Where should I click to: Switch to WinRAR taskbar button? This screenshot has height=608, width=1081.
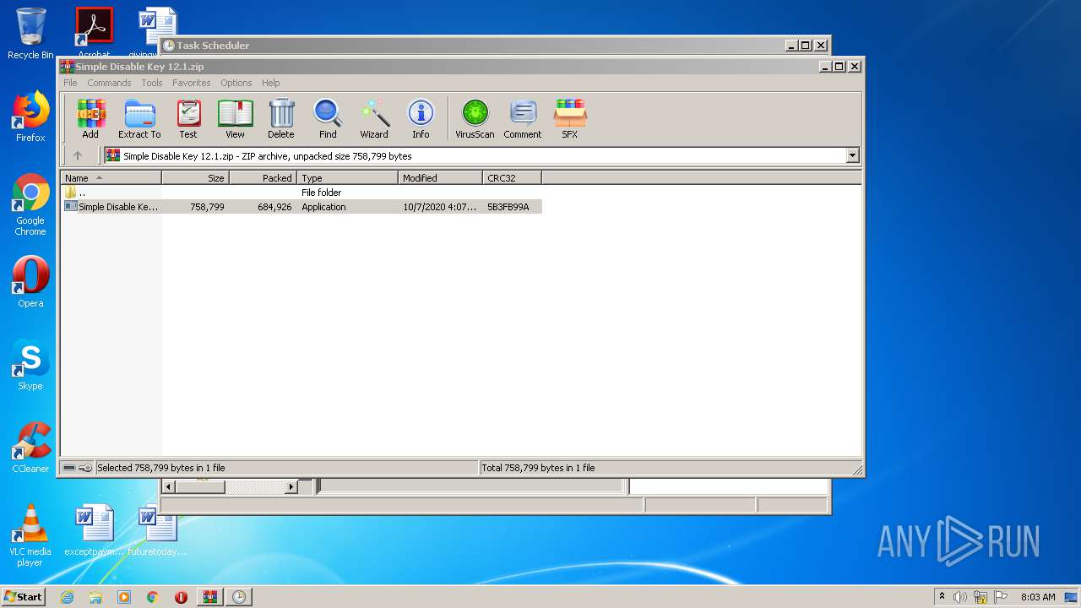[209, 597]
